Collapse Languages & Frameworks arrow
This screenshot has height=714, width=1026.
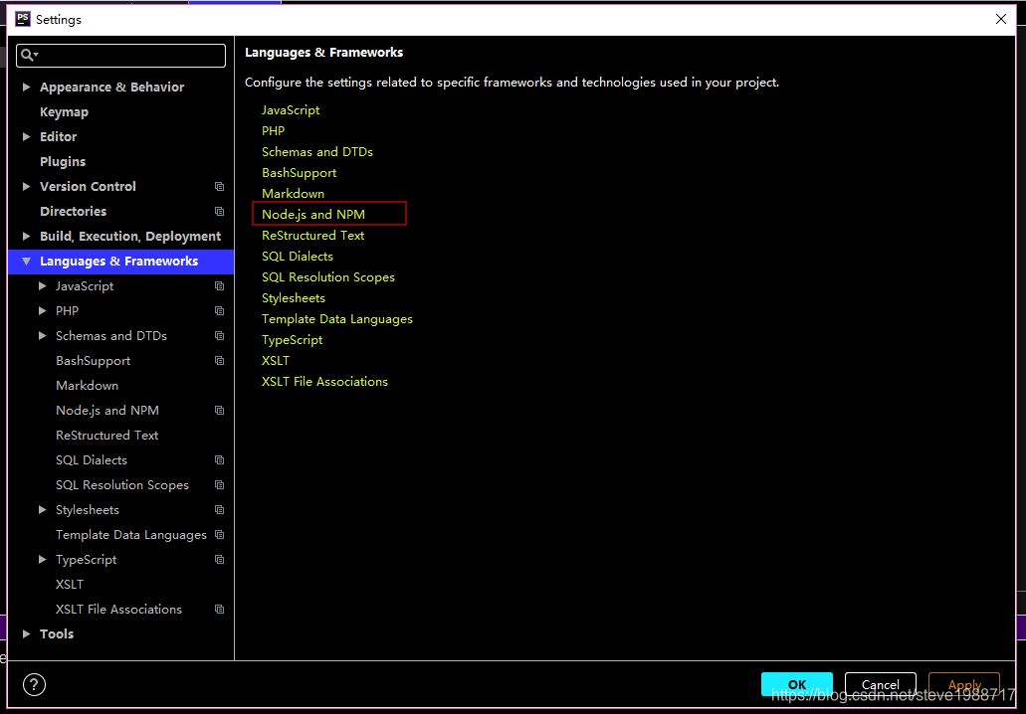[26, 262]
